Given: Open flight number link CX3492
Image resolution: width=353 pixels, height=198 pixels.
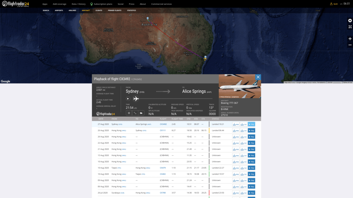Looking at the screenshot, I should 163,124.
